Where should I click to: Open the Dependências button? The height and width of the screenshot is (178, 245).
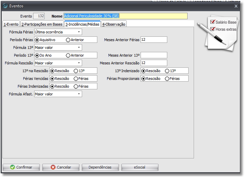tap(100, 167)
